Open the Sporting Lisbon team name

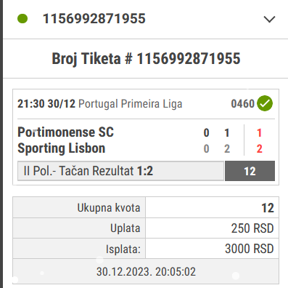62,148
